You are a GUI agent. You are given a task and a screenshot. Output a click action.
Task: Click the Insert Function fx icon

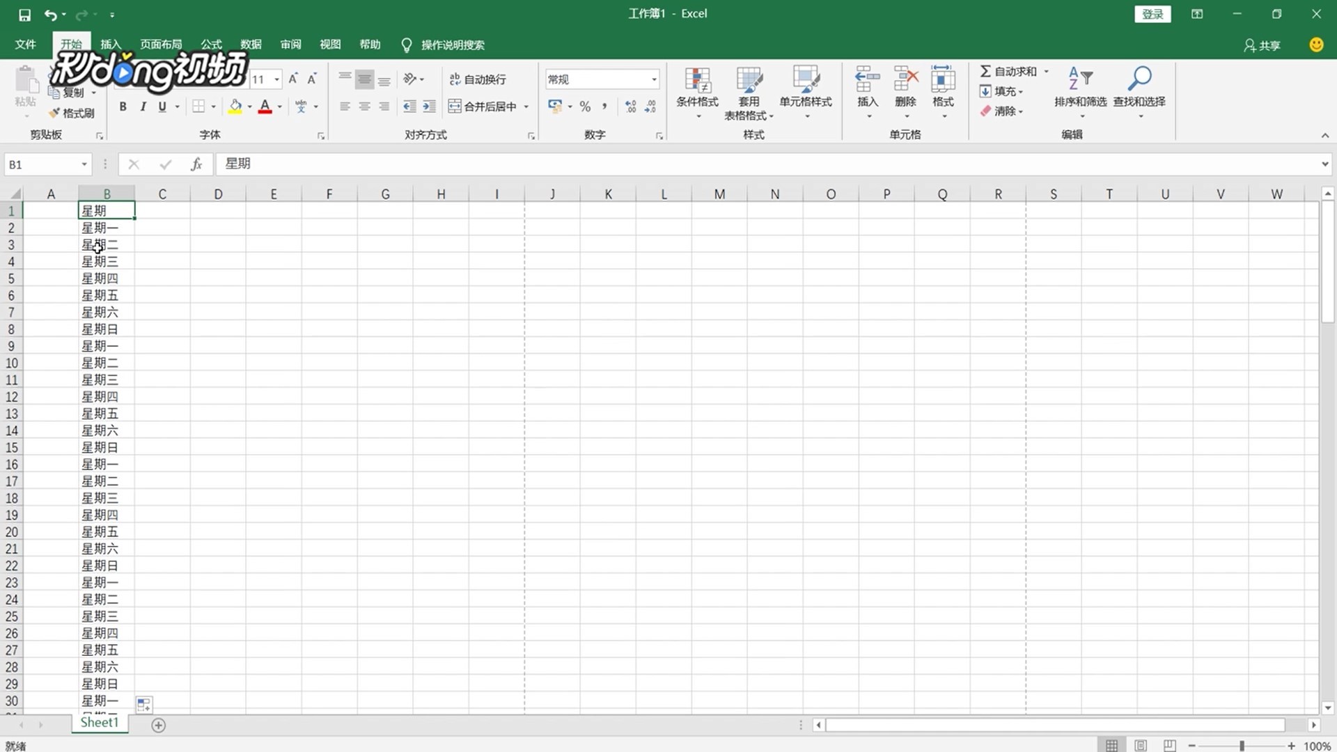196,164
